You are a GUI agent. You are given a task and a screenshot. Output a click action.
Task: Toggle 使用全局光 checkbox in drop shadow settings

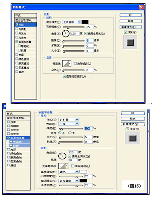[x=86, y=33]
